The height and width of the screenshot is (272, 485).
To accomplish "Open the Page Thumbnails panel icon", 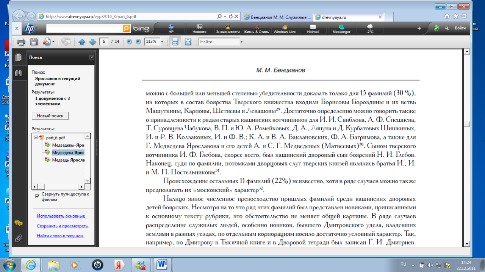I will coord(18,57).
